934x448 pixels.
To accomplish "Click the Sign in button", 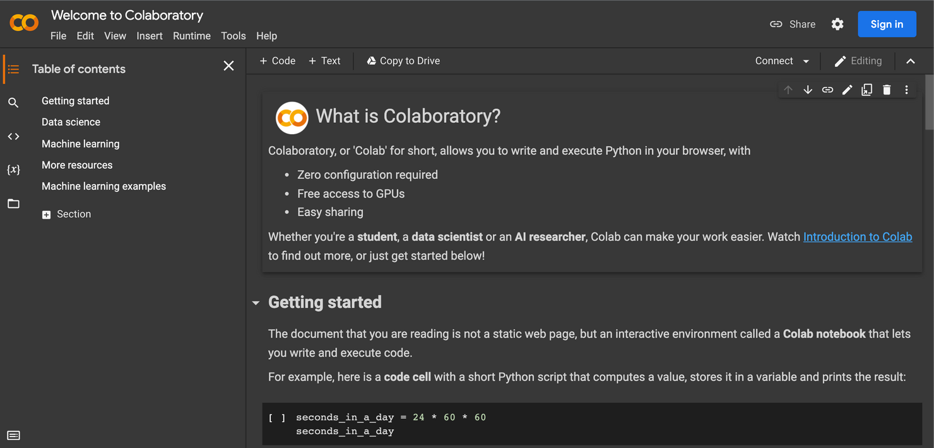I will pos(887,24).
